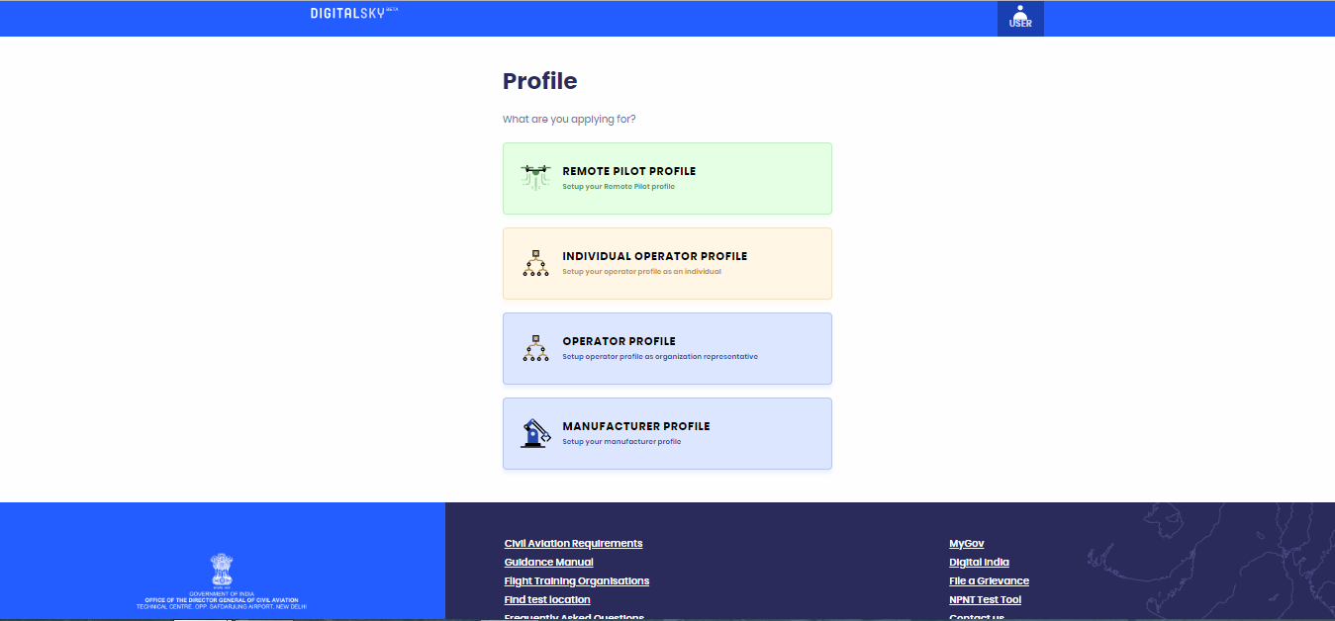Click the hierarchy icon on Individual Operator Profile card

pos(535,263)
